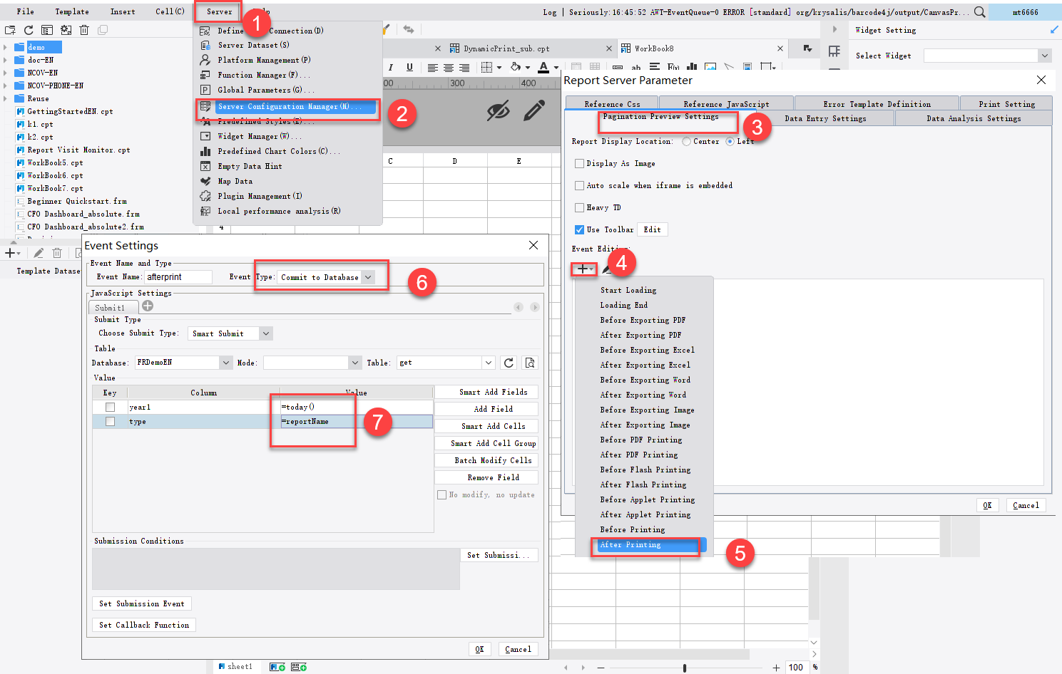Open the font color swatch in the toolbar
1062x674 pixels.
543,68
